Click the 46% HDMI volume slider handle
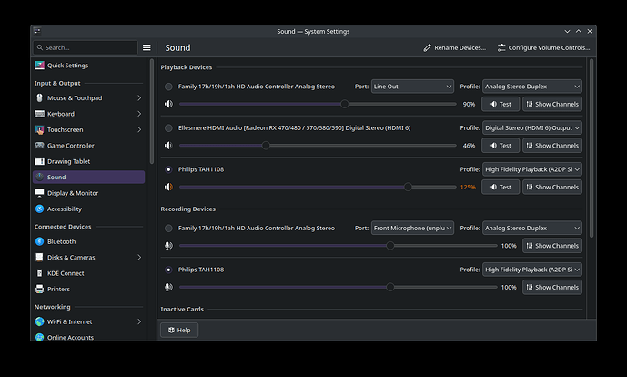Viewport: 627px width, 377px height. click(266, 146)
